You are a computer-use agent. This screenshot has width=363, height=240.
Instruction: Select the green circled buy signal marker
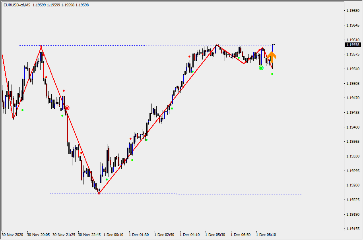[261, 68]
